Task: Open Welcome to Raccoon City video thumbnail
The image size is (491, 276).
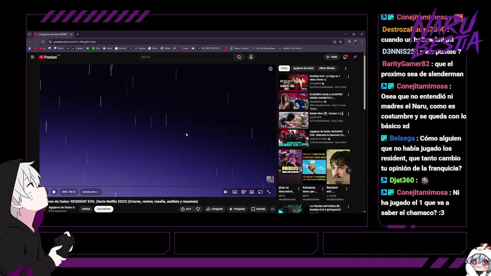Action: coord(293,138)
